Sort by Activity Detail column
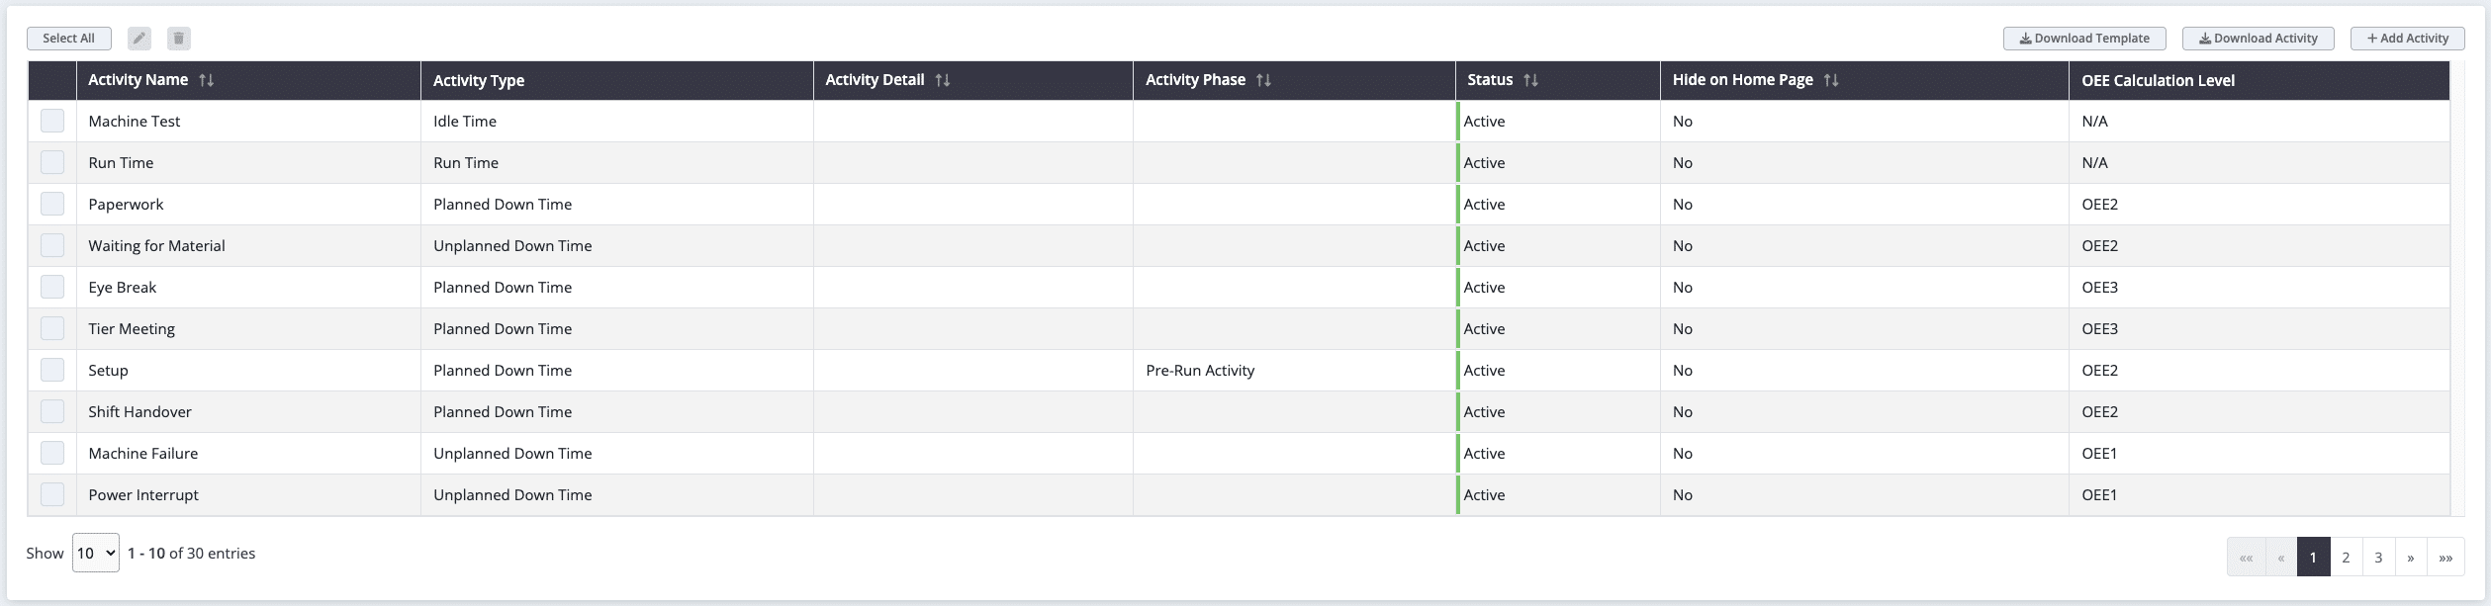The width and height of the screenshot is (2491, 606). 940,80
